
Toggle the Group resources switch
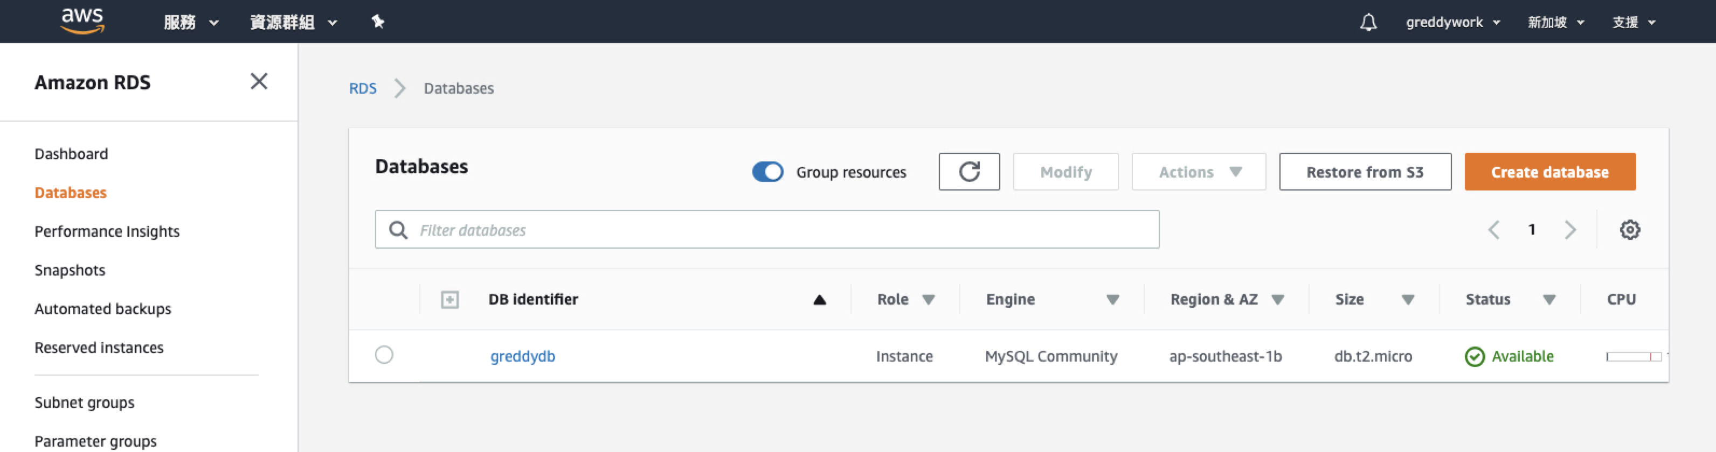pyautogui.click(x=767, y=172)
